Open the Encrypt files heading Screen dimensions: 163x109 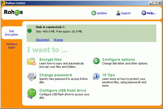pyautogui.click(x=51, y=60)
